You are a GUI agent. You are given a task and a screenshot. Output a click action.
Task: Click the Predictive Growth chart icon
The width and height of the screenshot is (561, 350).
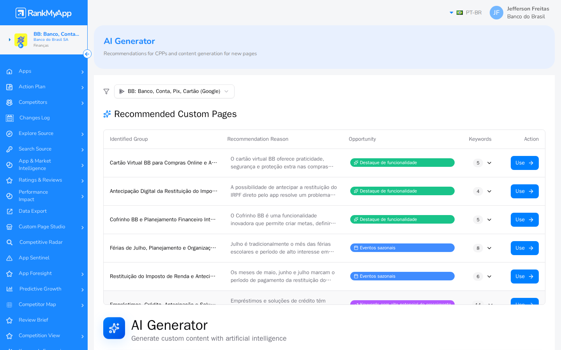[10, 289]
